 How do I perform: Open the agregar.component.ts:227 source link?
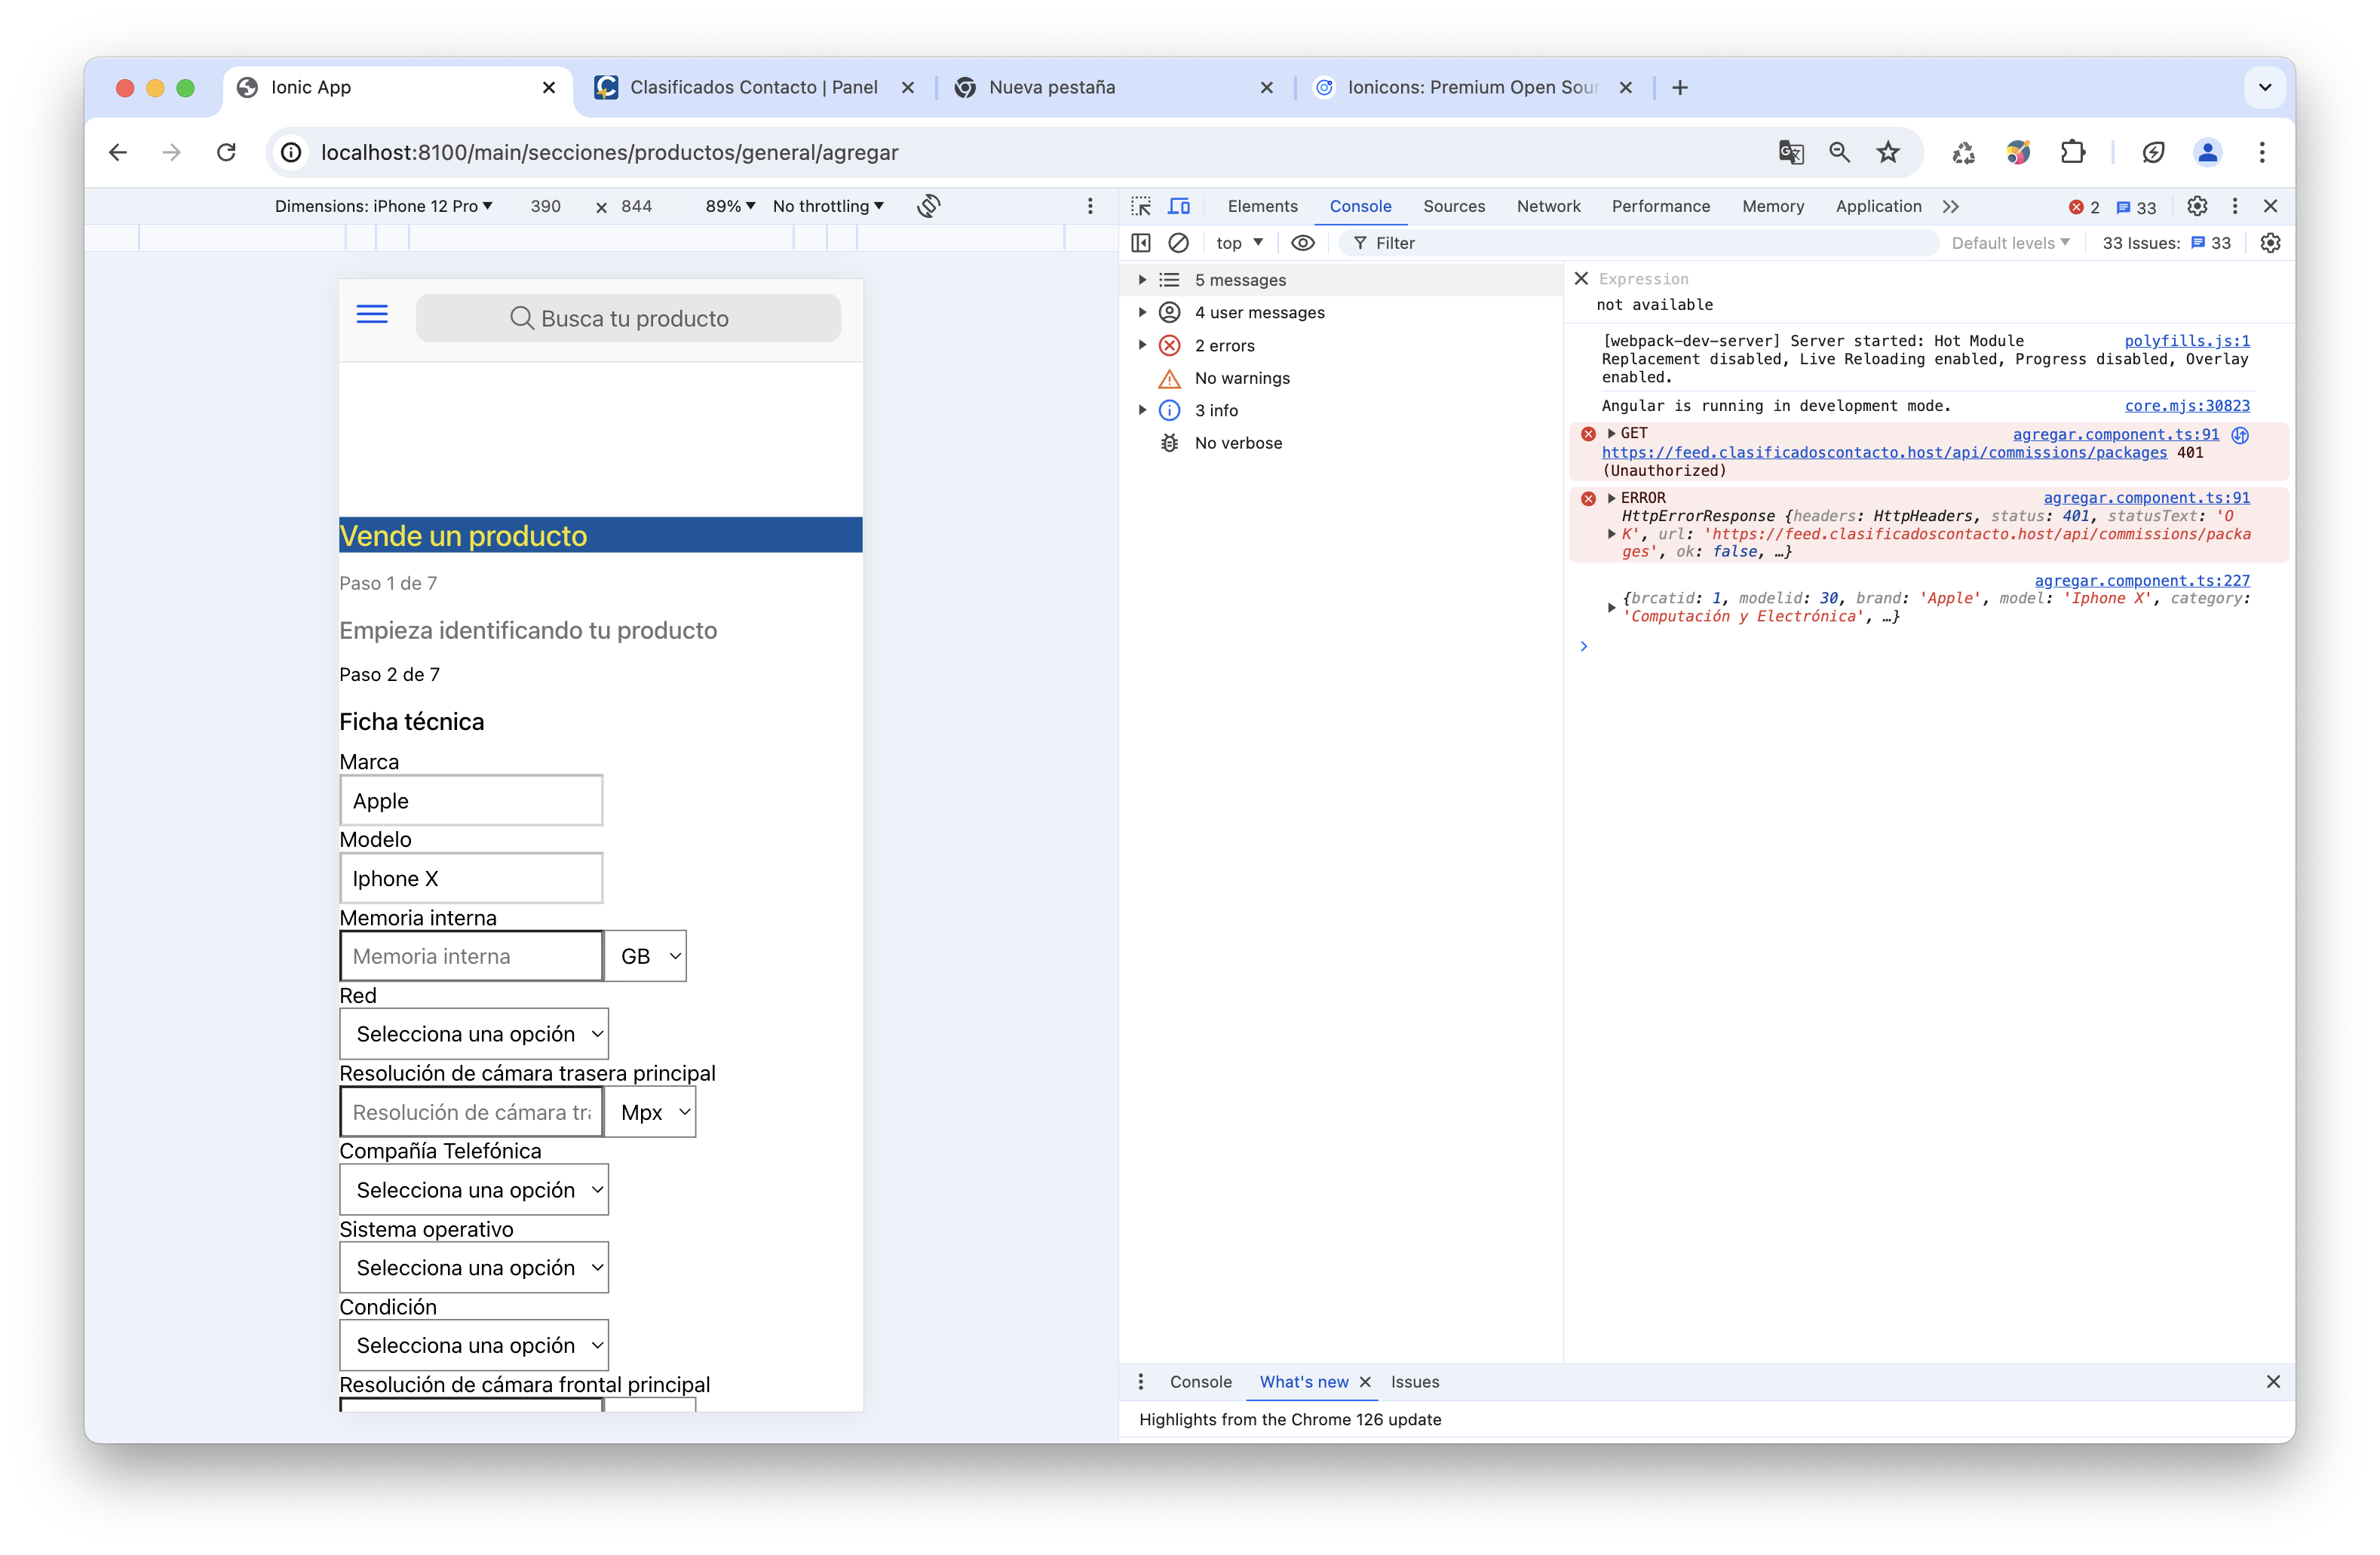point(2141,580)
